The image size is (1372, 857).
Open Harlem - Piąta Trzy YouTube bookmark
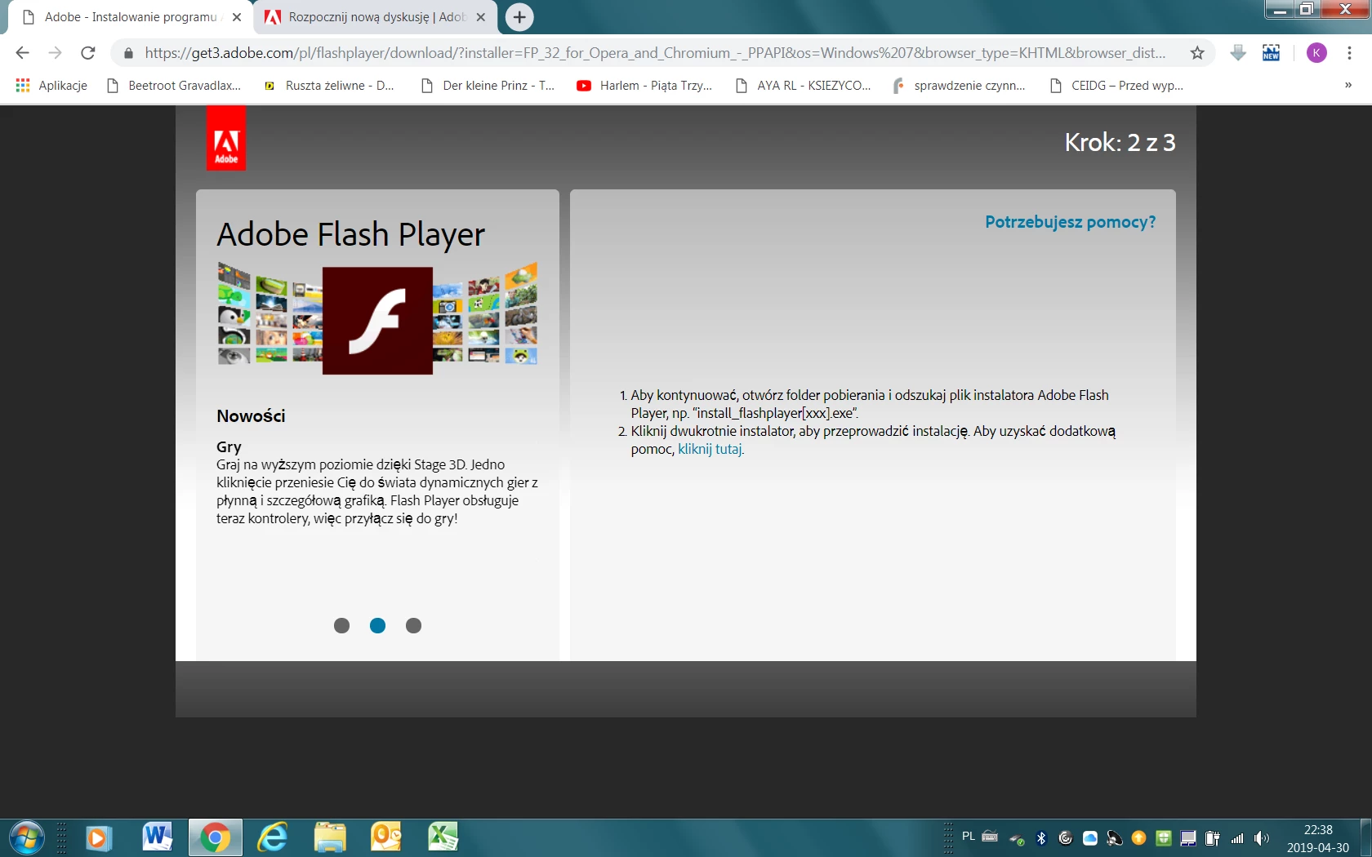click(x=644, y=86)
